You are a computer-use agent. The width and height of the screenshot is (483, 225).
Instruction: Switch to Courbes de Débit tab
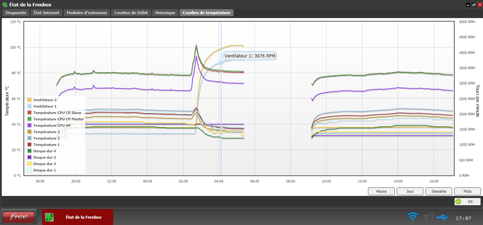(131, 12)
